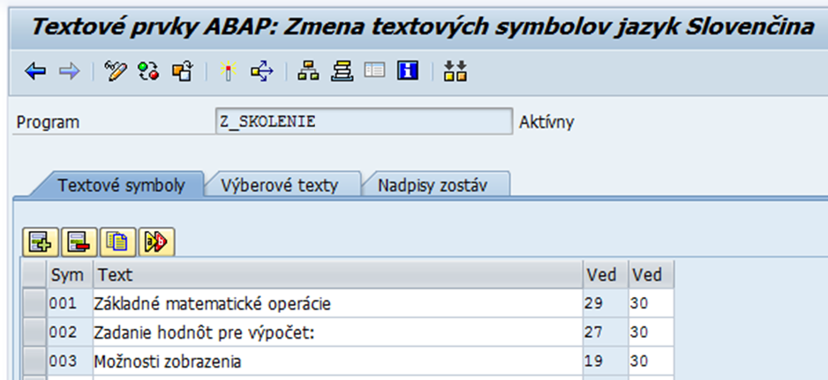Viewport: 828px width, 380px height.
Task: Click the a/b text comparison icon button
Action: (156, 242)
